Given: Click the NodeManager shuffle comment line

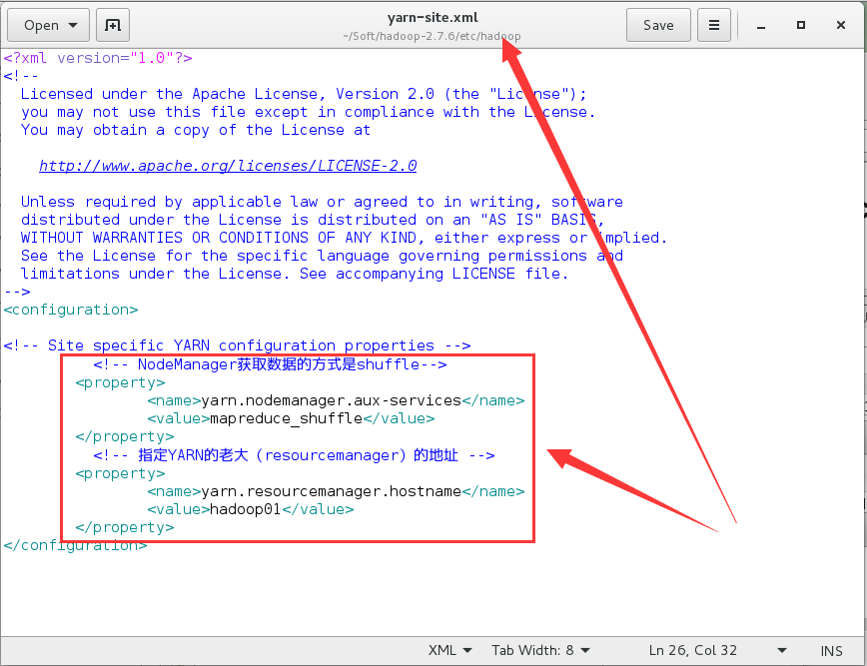Looking at the screenshot, I should pos(270,364).
